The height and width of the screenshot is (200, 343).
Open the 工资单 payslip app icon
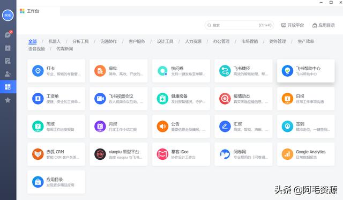(x=38, y=99)
